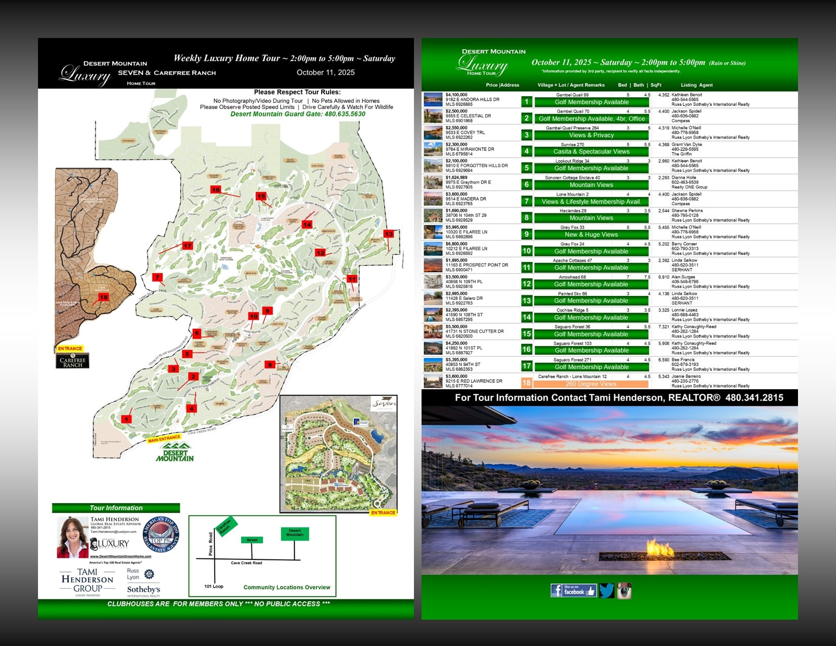Click the Carefree Ranch entrance logo

tap(72, 361)
